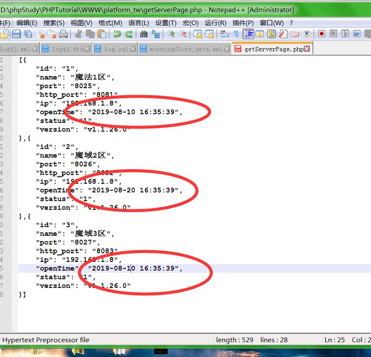Toggle show all characters pilcrow icon
371x357 pixels.
(x=236, y=34)
